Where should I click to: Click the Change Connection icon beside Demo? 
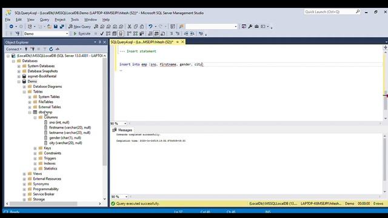18,34
